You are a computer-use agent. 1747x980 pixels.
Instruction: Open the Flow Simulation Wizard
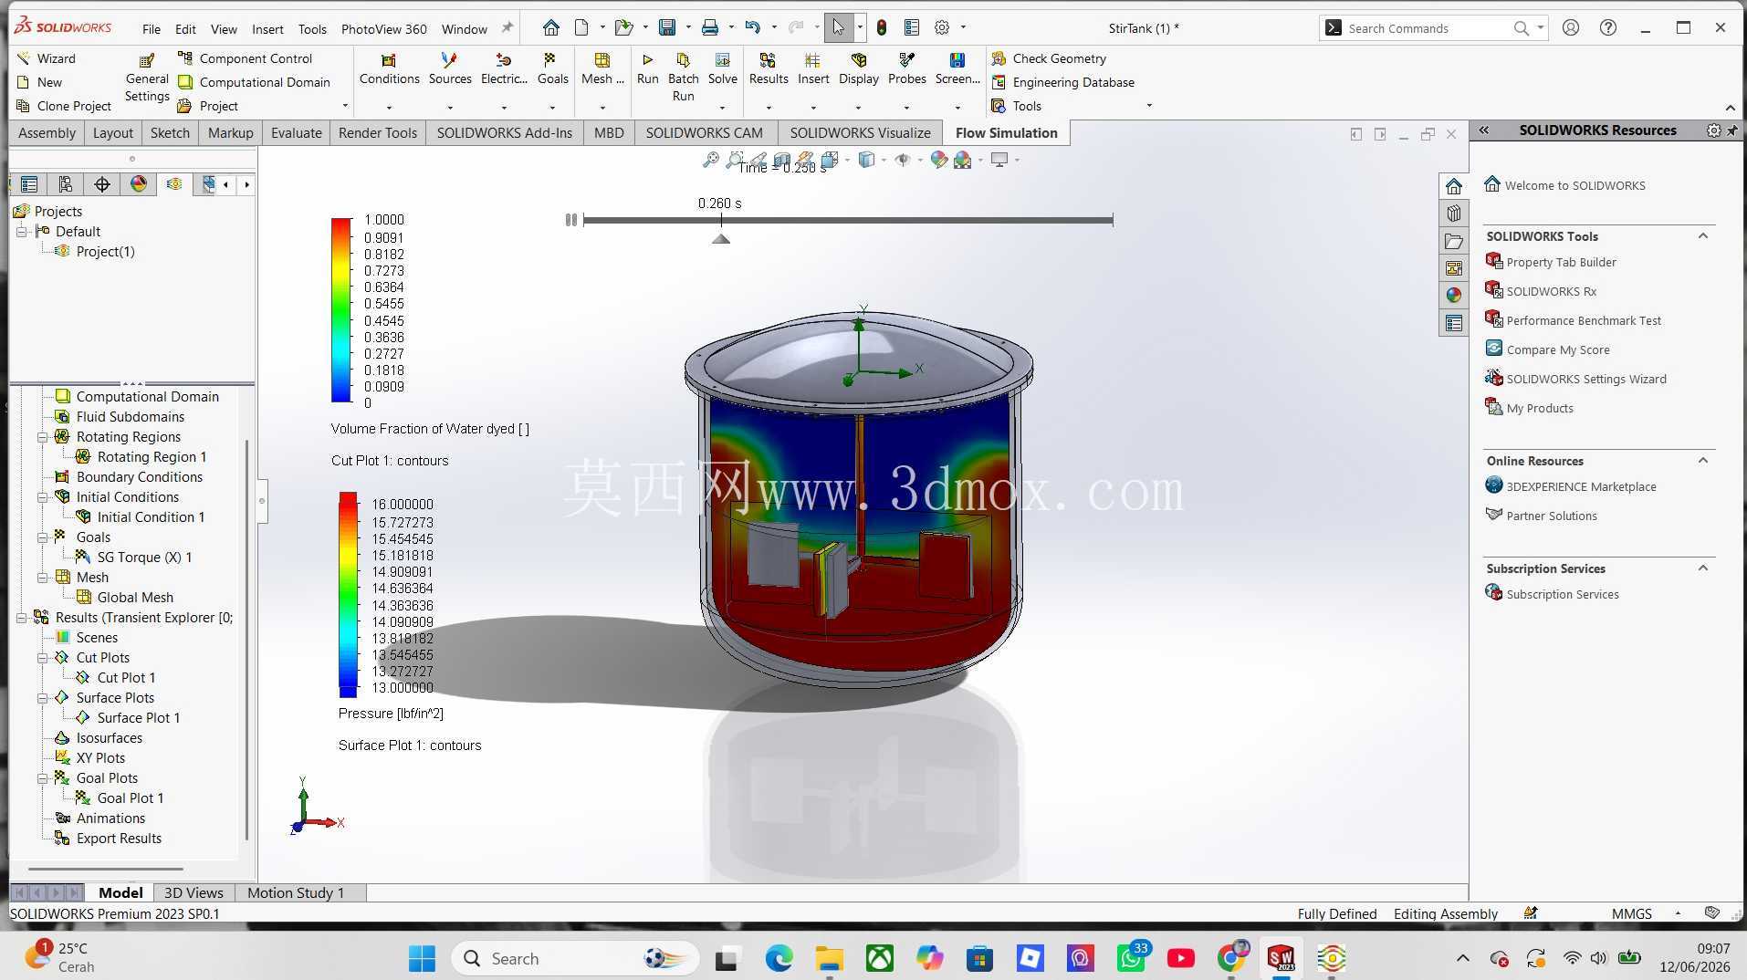pos(47,58)
